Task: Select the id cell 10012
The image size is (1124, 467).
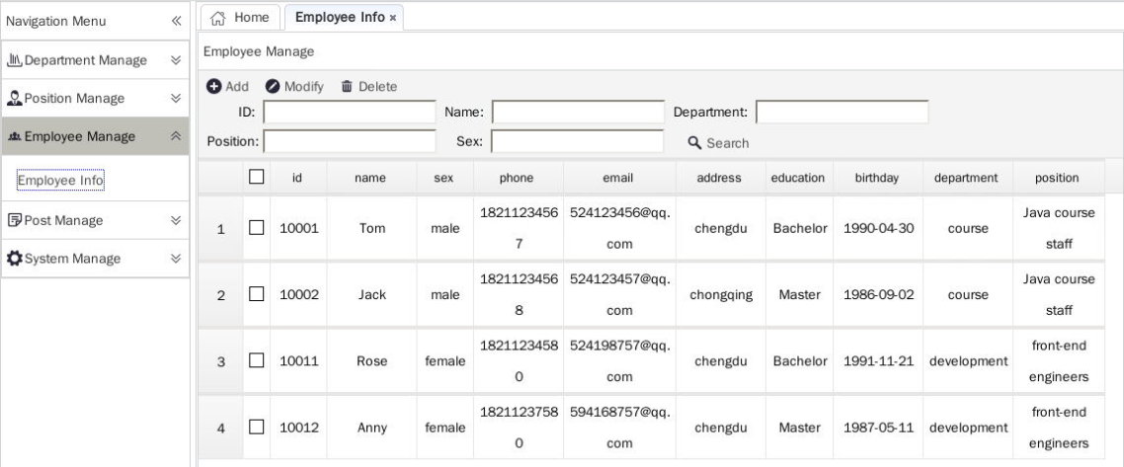Action: [x=299, y=428]
